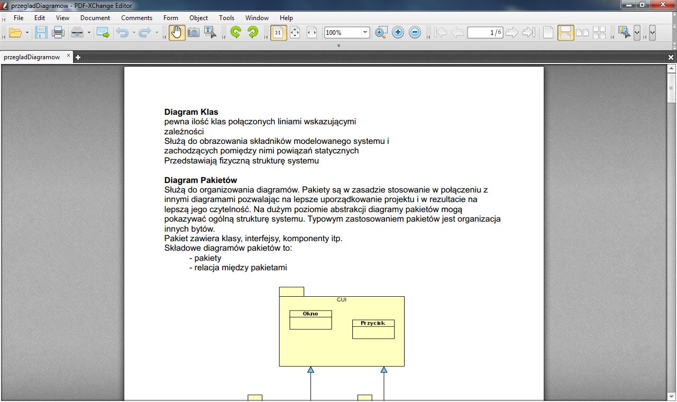Open the redo history dropdown arrow
This screenshot has height=402, width=677.
pyautogui.click(x=157, y=33)
